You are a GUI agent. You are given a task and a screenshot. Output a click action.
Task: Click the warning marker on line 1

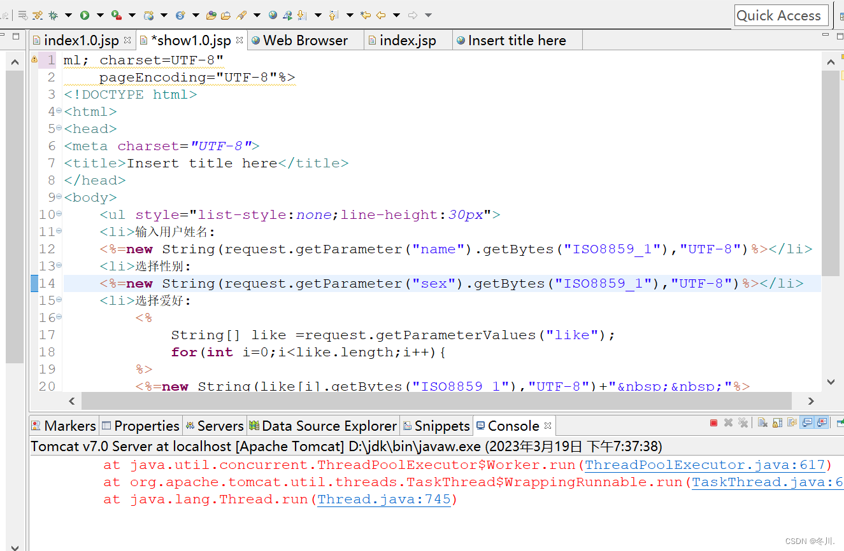click(x=34, y=59)
